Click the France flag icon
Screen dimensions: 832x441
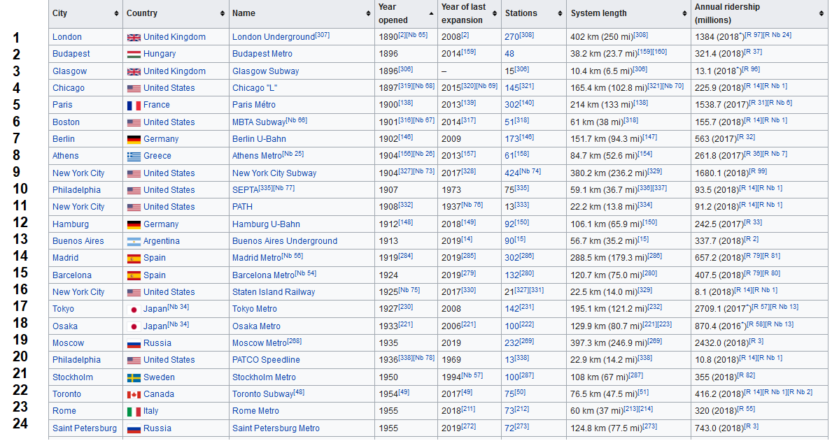134,106
